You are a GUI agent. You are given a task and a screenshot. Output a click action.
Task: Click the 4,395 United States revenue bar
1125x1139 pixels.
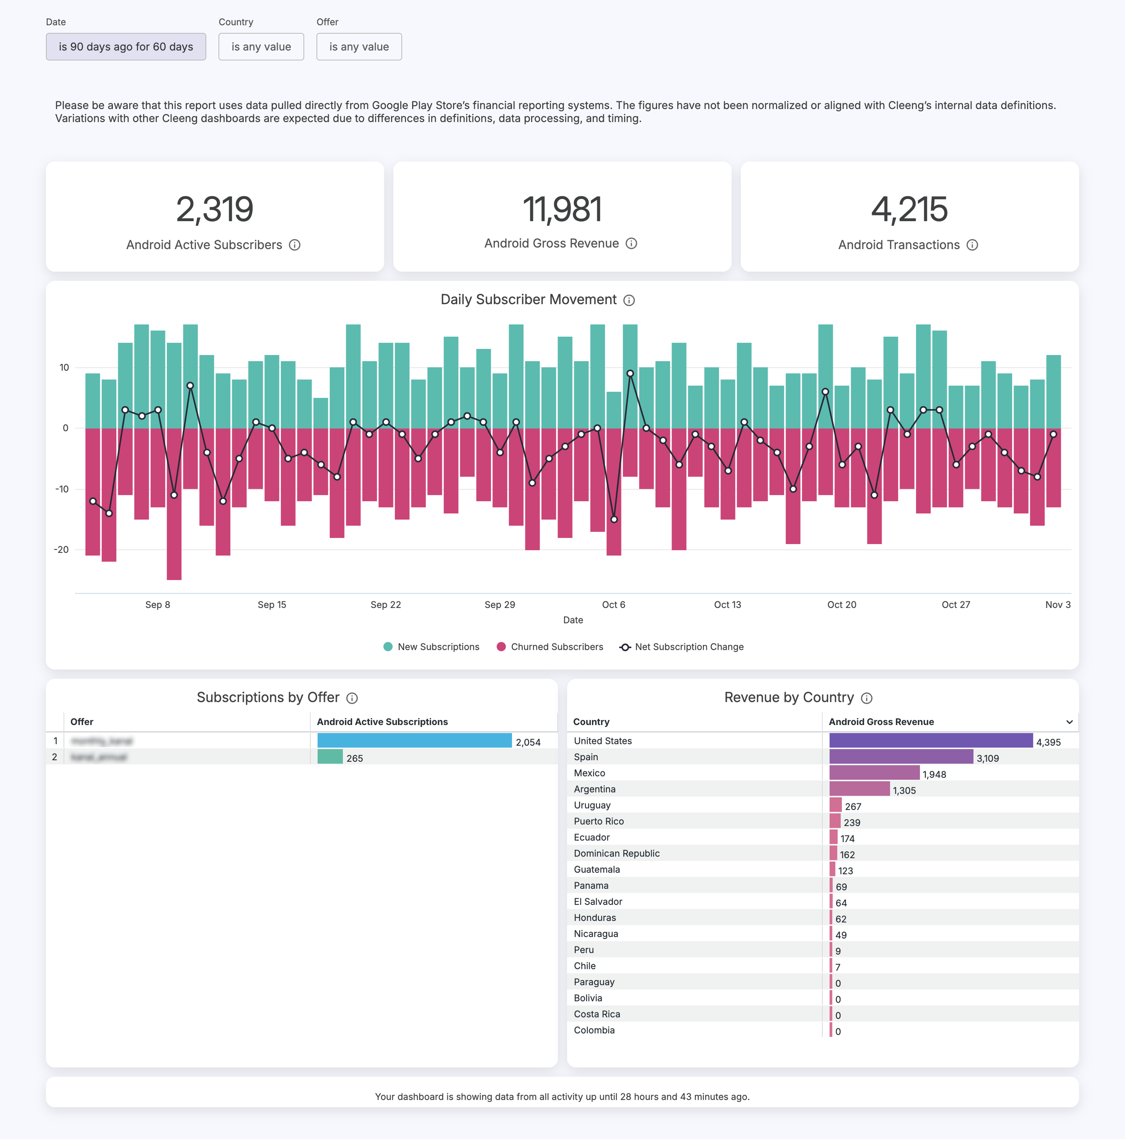tap(931, 740)
